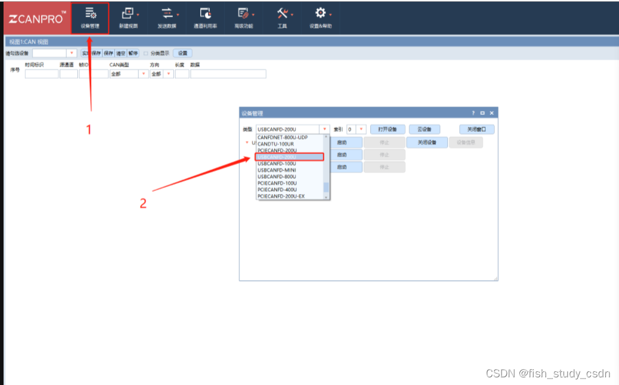
Task: Open 设置&帮助 settings and help
Action: [x=321, y=18]
